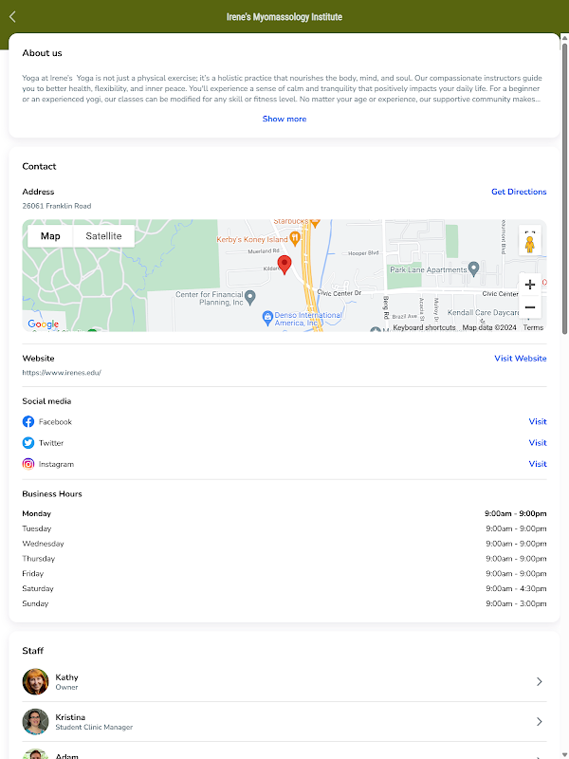
Task: Zoom in on the map
Action: click(x=530, y=285)
